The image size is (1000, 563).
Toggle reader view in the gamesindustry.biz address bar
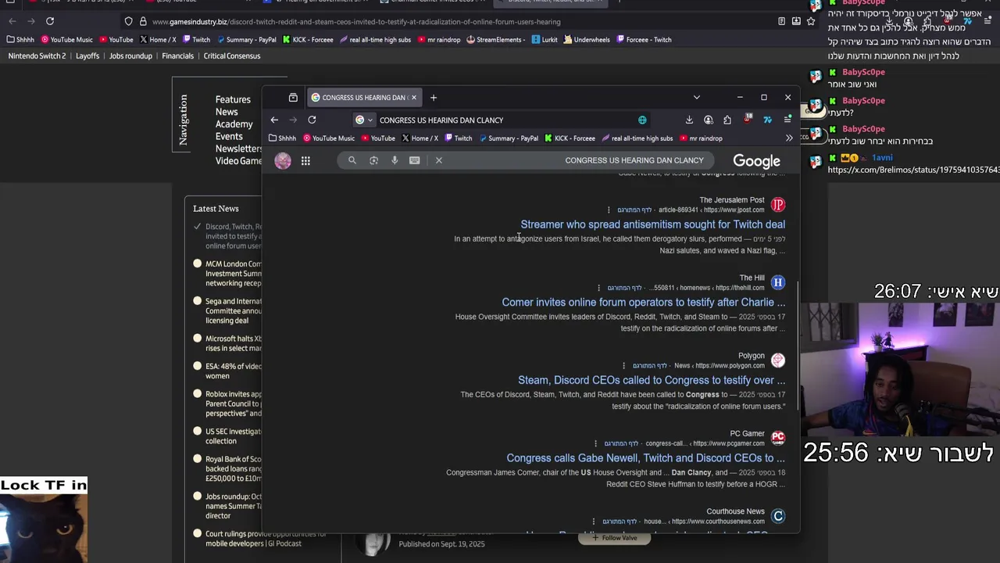click(x=781, y=21)
